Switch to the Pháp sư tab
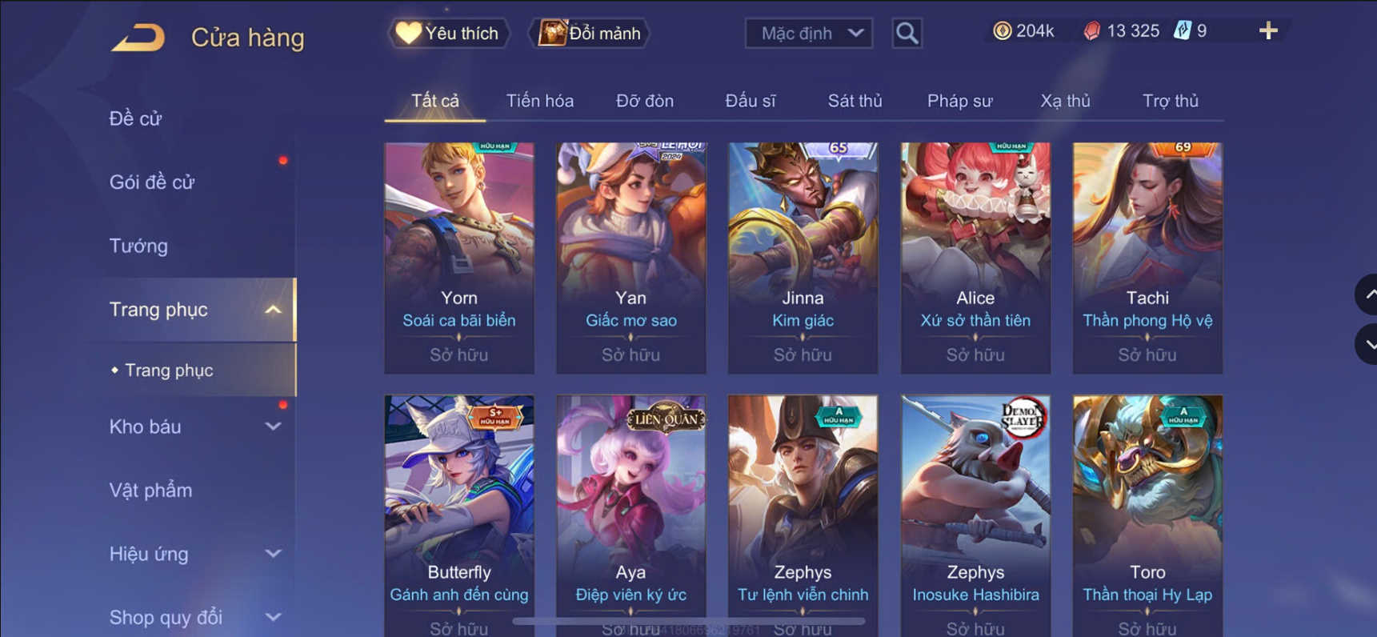Screen dimensions: 1377x637 (x=959, y=101)
